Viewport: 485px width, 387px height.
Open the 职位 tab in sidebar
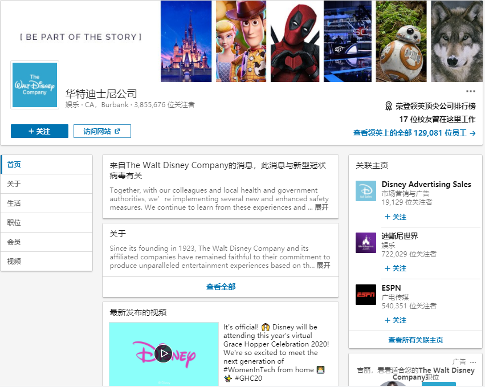point(46,222)
